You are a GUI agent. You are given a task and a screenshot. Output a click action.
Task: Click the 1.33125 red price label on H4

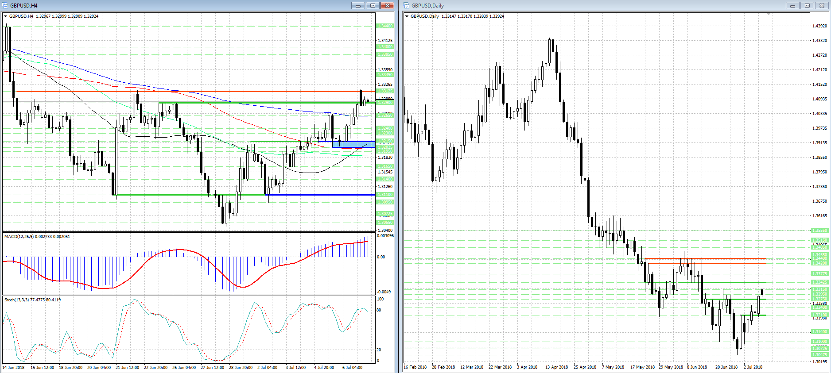(385, 91)
